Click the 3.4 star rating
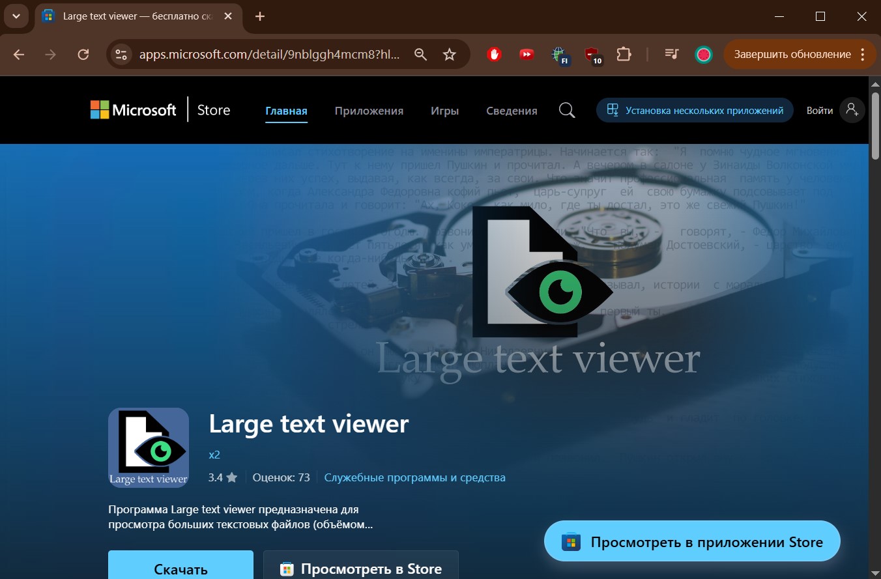 [223, 477]
